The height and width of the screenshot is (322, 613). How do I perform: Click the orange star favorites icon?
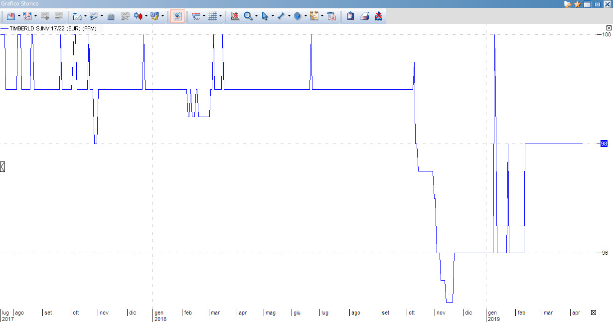coord(578,4)
